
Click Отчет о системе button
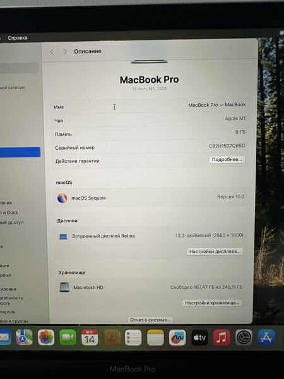(x=150, y=320)
